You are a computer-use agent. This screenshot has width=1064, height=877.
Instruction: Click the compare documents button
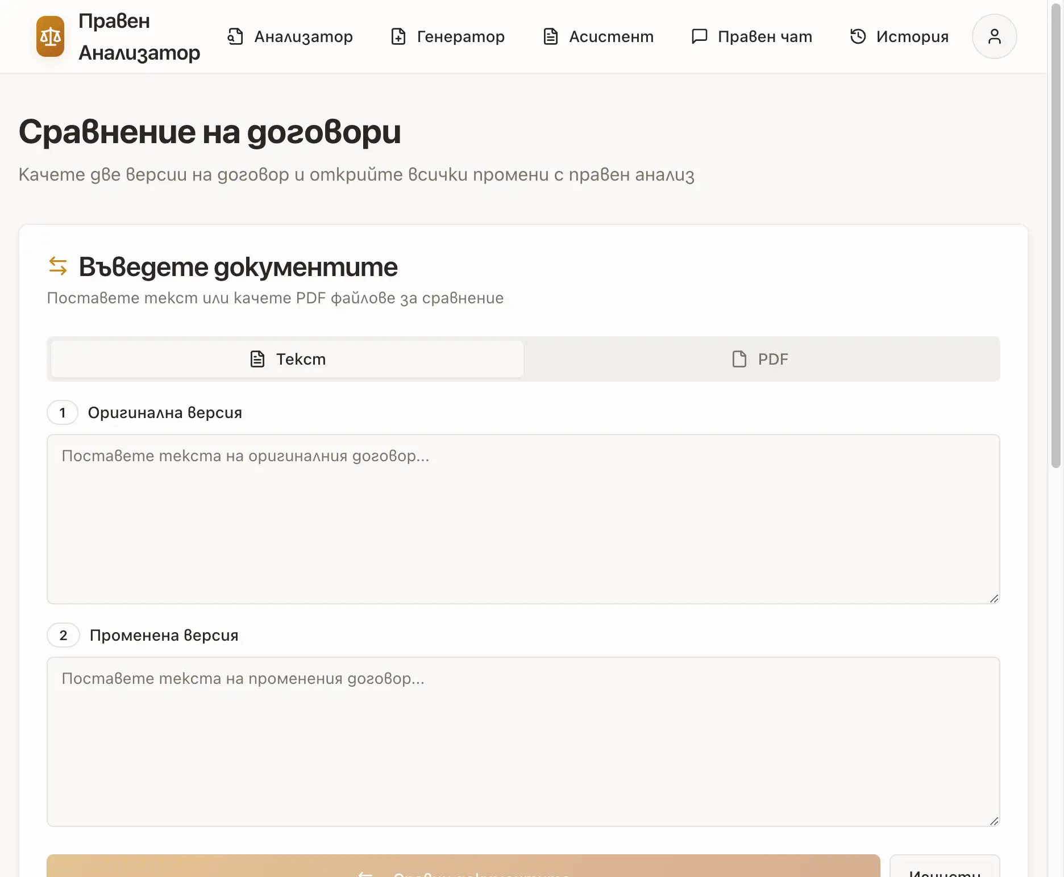463,866
